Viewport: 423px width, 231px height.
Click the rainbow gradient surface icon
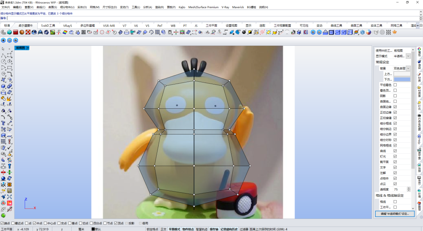point(65,32)
